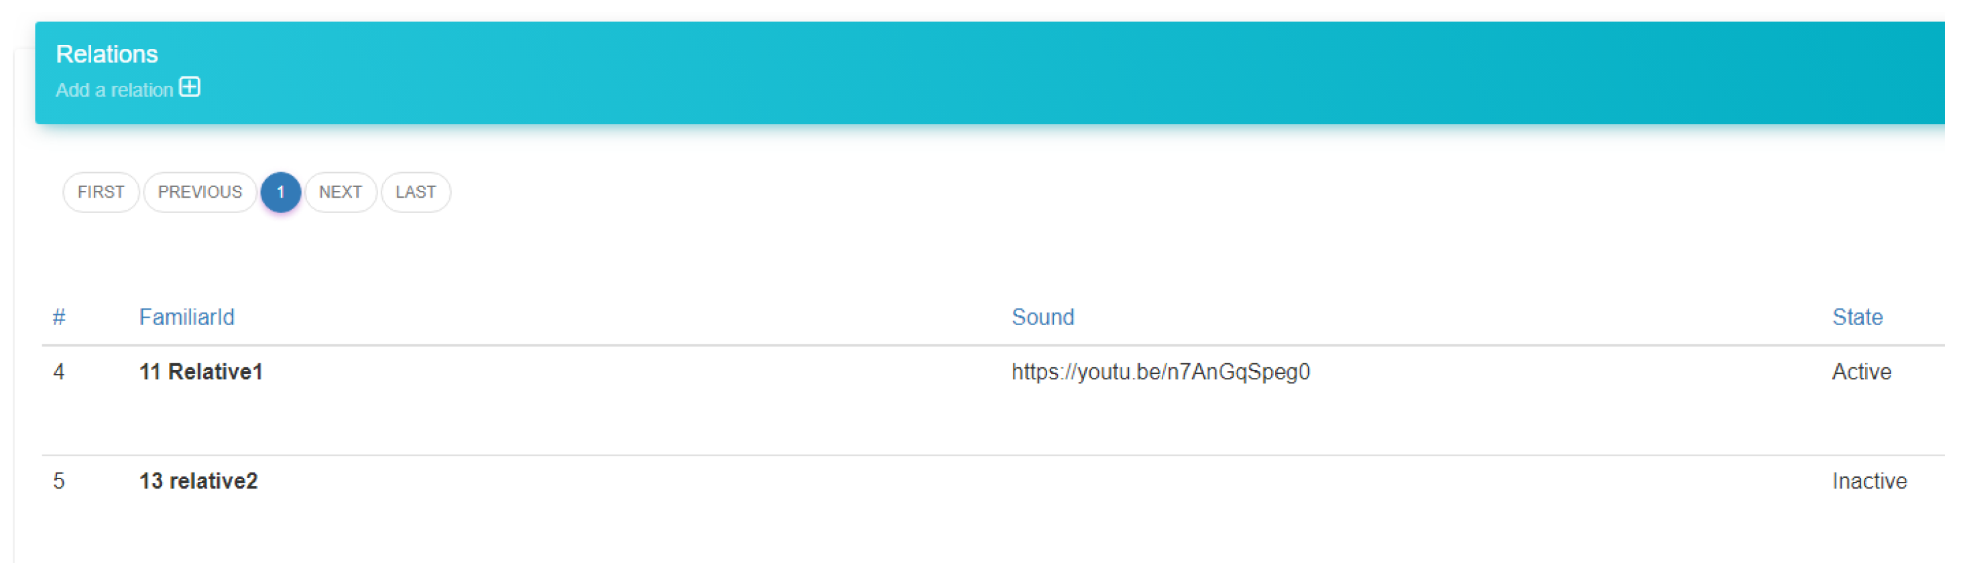Click the State column header

tap(1856, 317)
